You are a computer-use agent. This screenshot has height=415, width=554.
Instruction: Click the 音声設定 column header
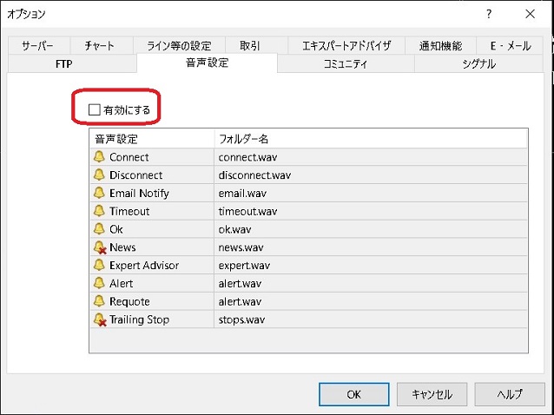coord(151,139)
